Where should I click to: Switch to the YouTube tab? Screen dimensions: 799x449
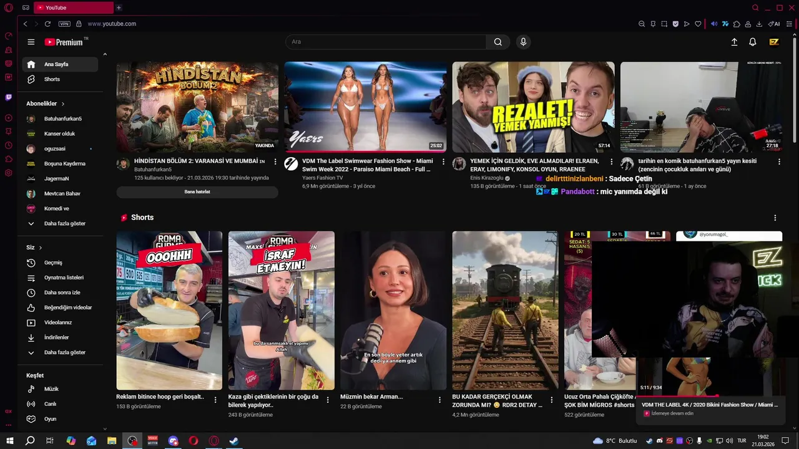point(74,7)
